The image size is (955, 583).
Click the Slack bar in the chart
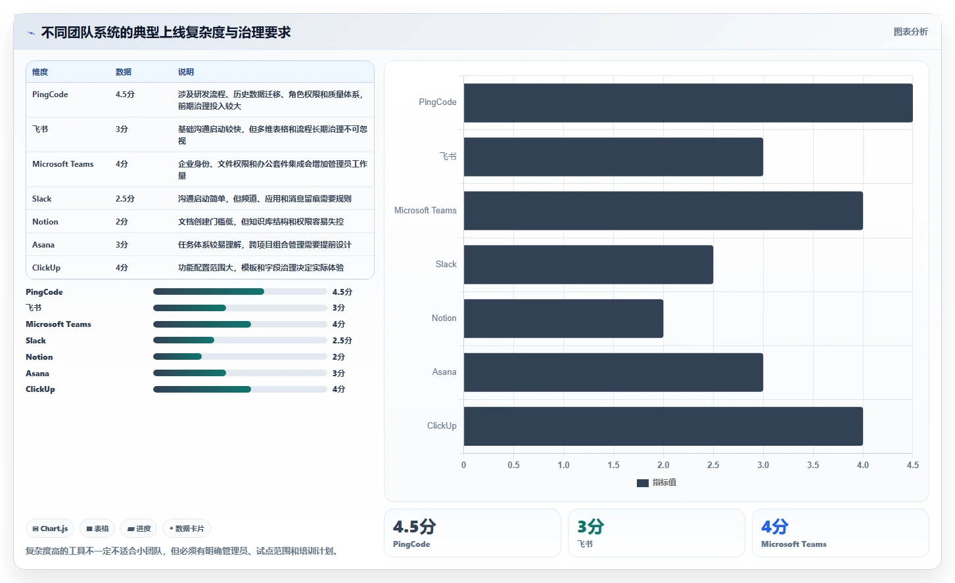click(x=588, y=265)
